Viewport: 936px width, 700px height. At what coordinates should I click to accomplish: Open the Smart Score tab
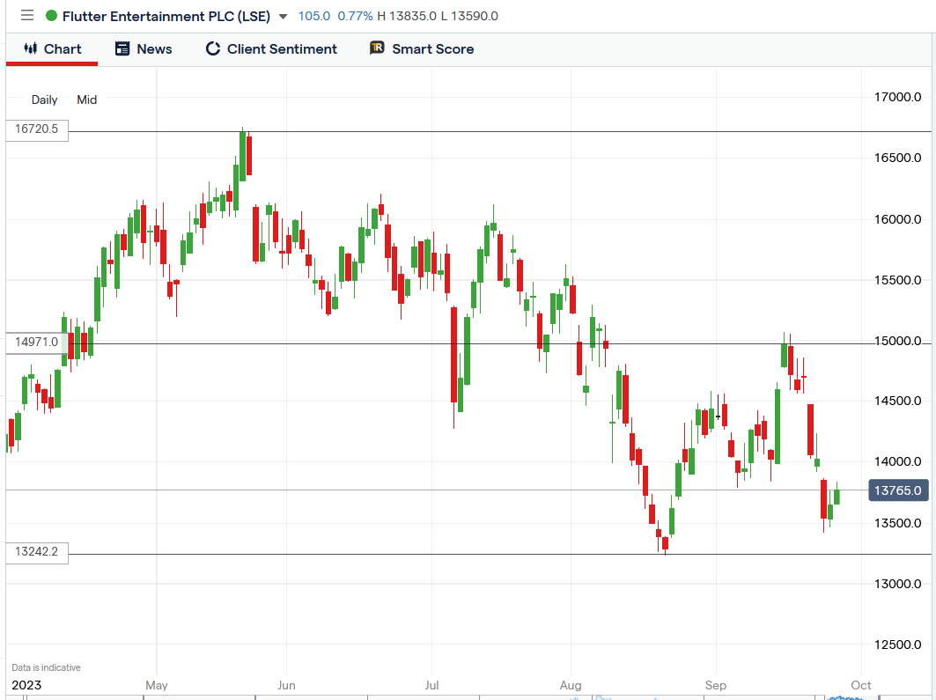pyautogui.click(x=422, y=49)
